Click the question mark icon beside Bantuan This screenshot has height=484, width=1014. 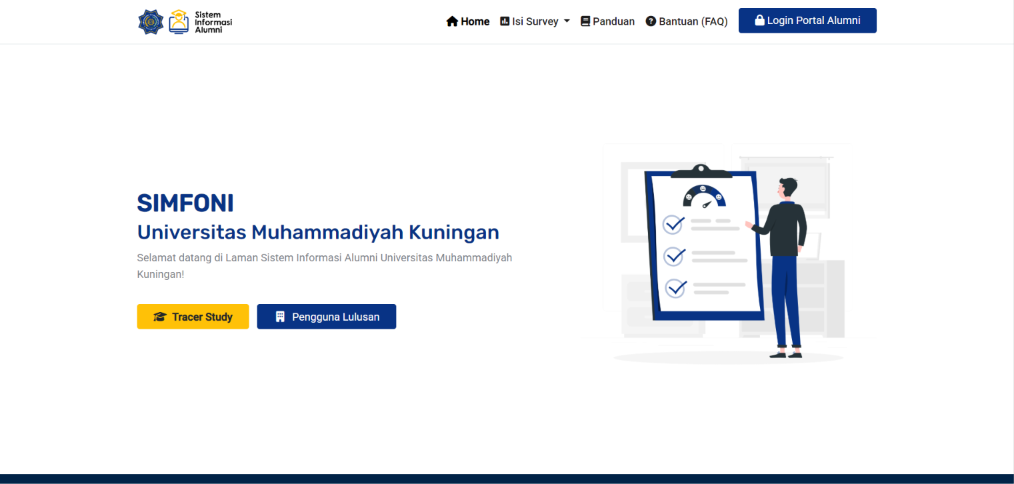pyautogui.click(x=651, y=21)
